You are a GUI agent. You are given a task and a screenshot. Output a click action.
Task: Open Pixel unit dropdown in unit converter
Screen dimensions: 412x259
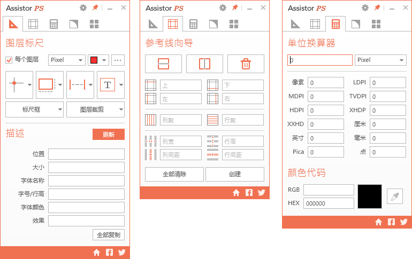coord(380,60)
